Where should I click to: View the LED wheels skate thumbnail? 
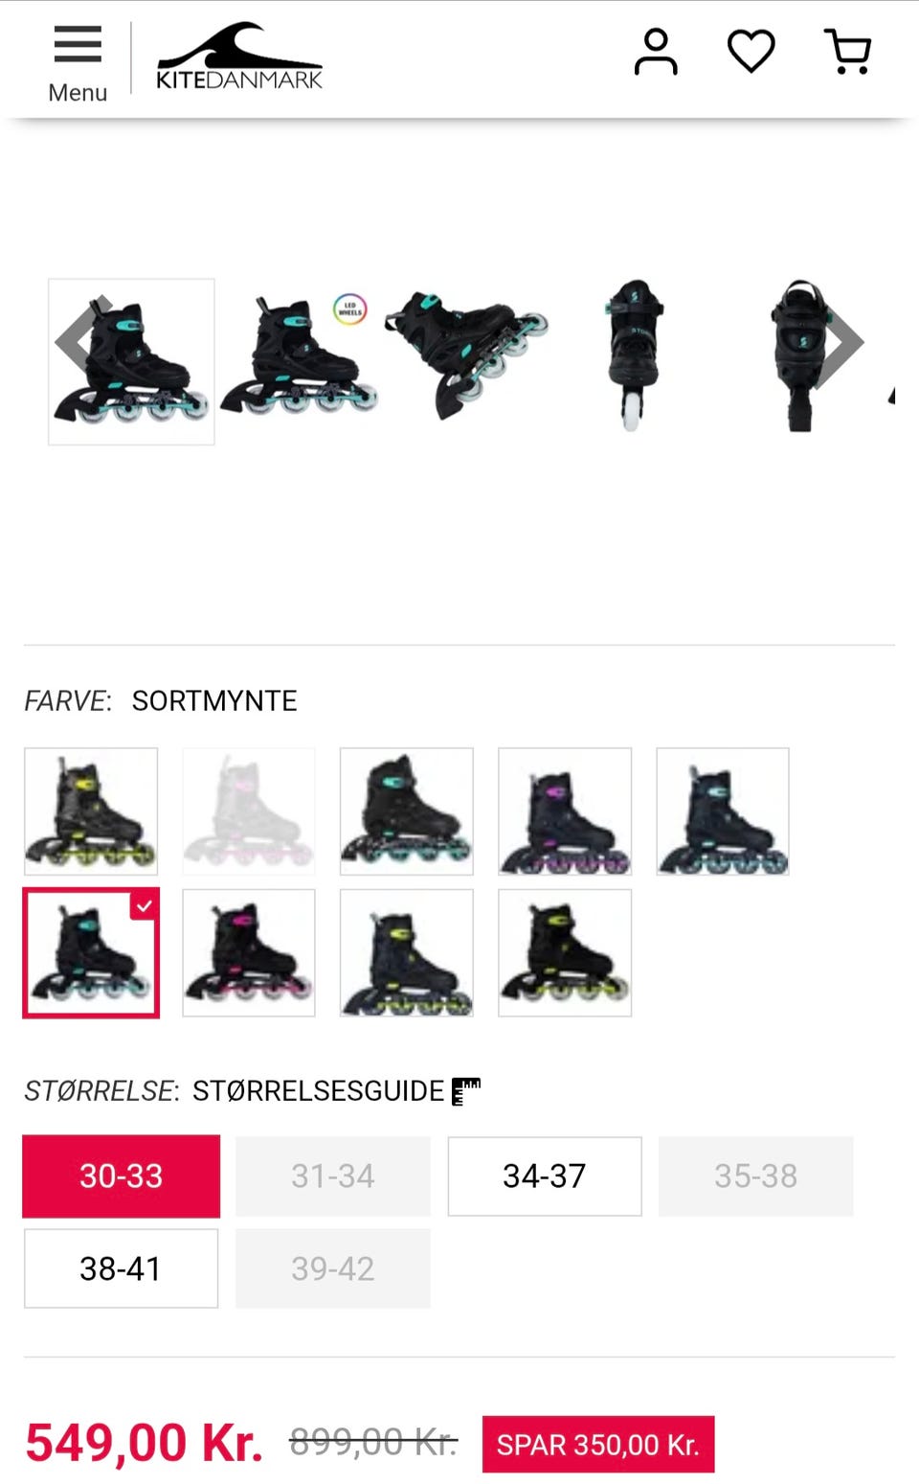(298, 355)
